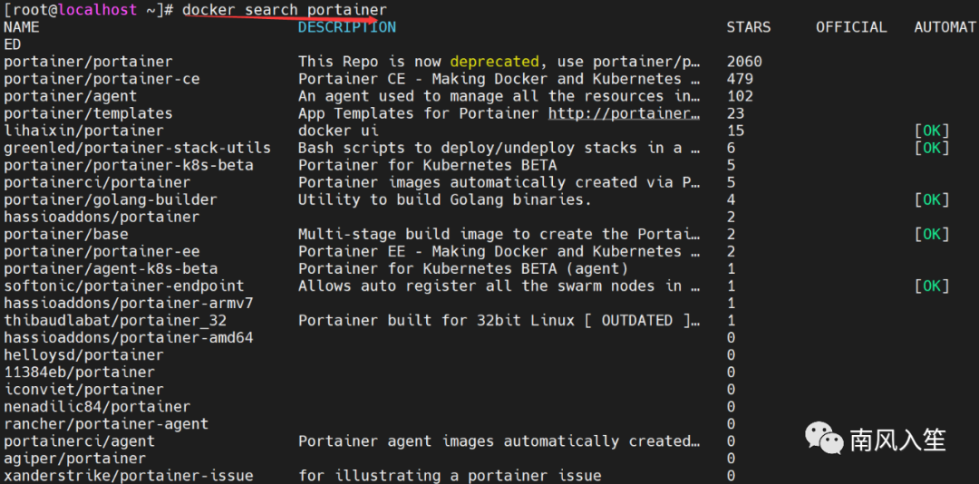The height and width of the screenshot is (484, 979).
Task: Open the http://portainer… link in templates description
Action: [625, 113]
